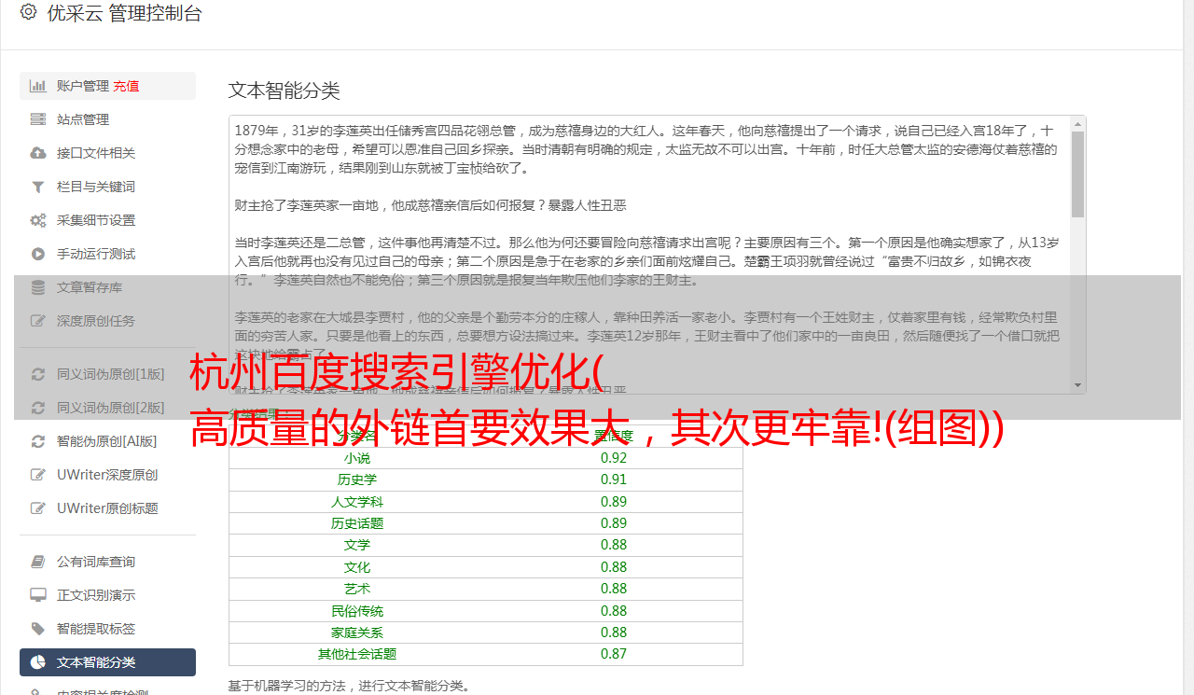The height and width of the screenshot is (695, 1194).
Task: Click the 艺术 category cell
Action: tap(357, 589)
